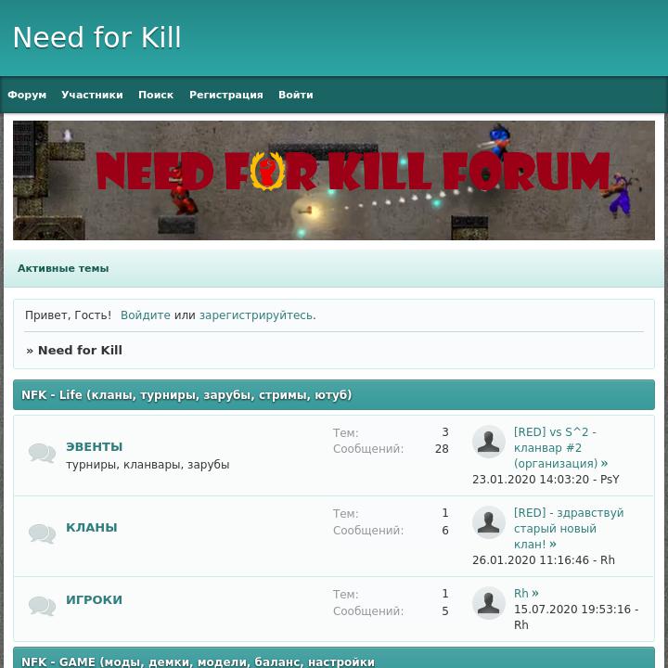Open the Участники menu item
This screenshot has width=668, height=668.
[x=92, y=95]
